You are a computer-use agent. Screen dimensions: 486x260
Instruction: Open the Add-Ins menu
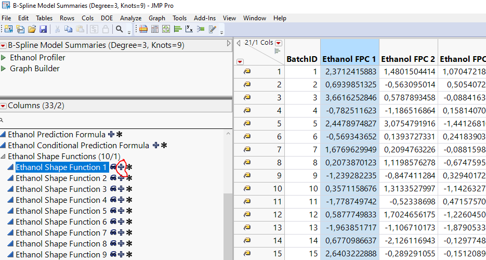coord(205,18)
